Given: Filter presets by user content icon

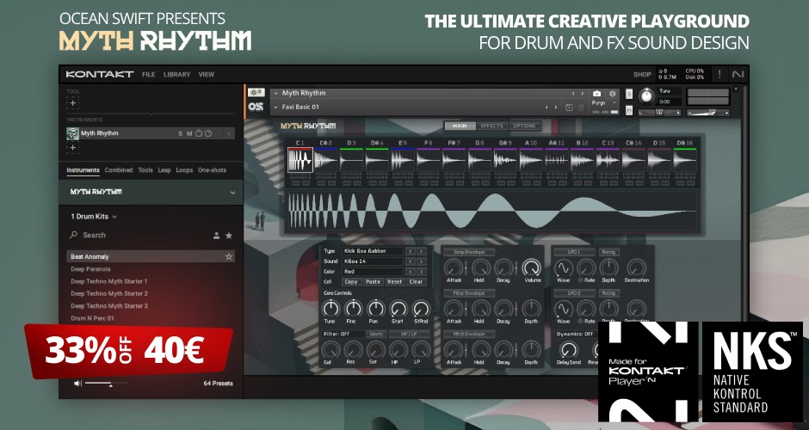Looking at the screenshot, I should pyautogui.click(x=217, y=236).
